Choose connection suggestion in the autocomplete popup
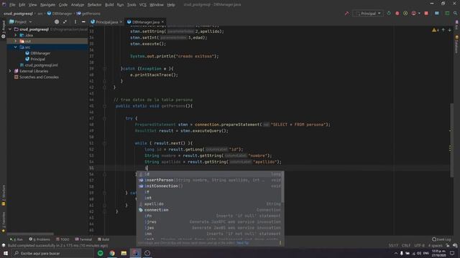 coord(210,210)
